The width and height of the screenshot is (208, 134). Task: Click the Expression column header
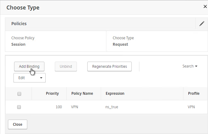click(x=115, y=94)
